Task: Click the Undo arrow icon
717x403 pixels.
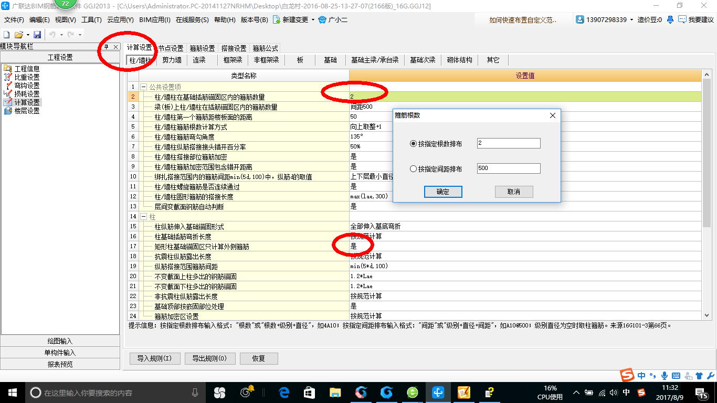Action: (x=52, y=35)
